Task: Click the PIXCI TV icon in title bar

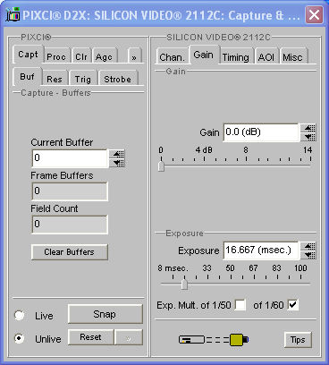Action: click(13, 15)
